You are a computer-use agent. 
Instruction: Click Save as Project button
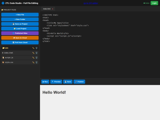(20, 24)
